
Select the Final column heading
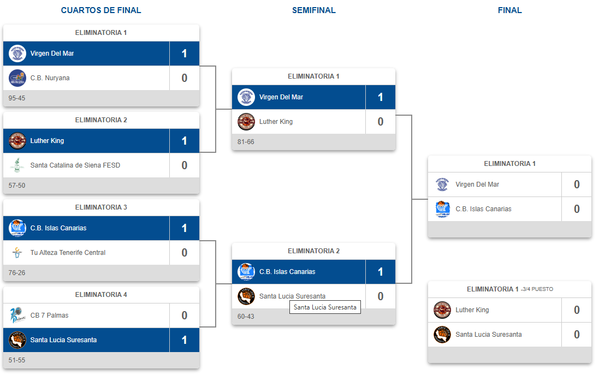pos(509,10)
